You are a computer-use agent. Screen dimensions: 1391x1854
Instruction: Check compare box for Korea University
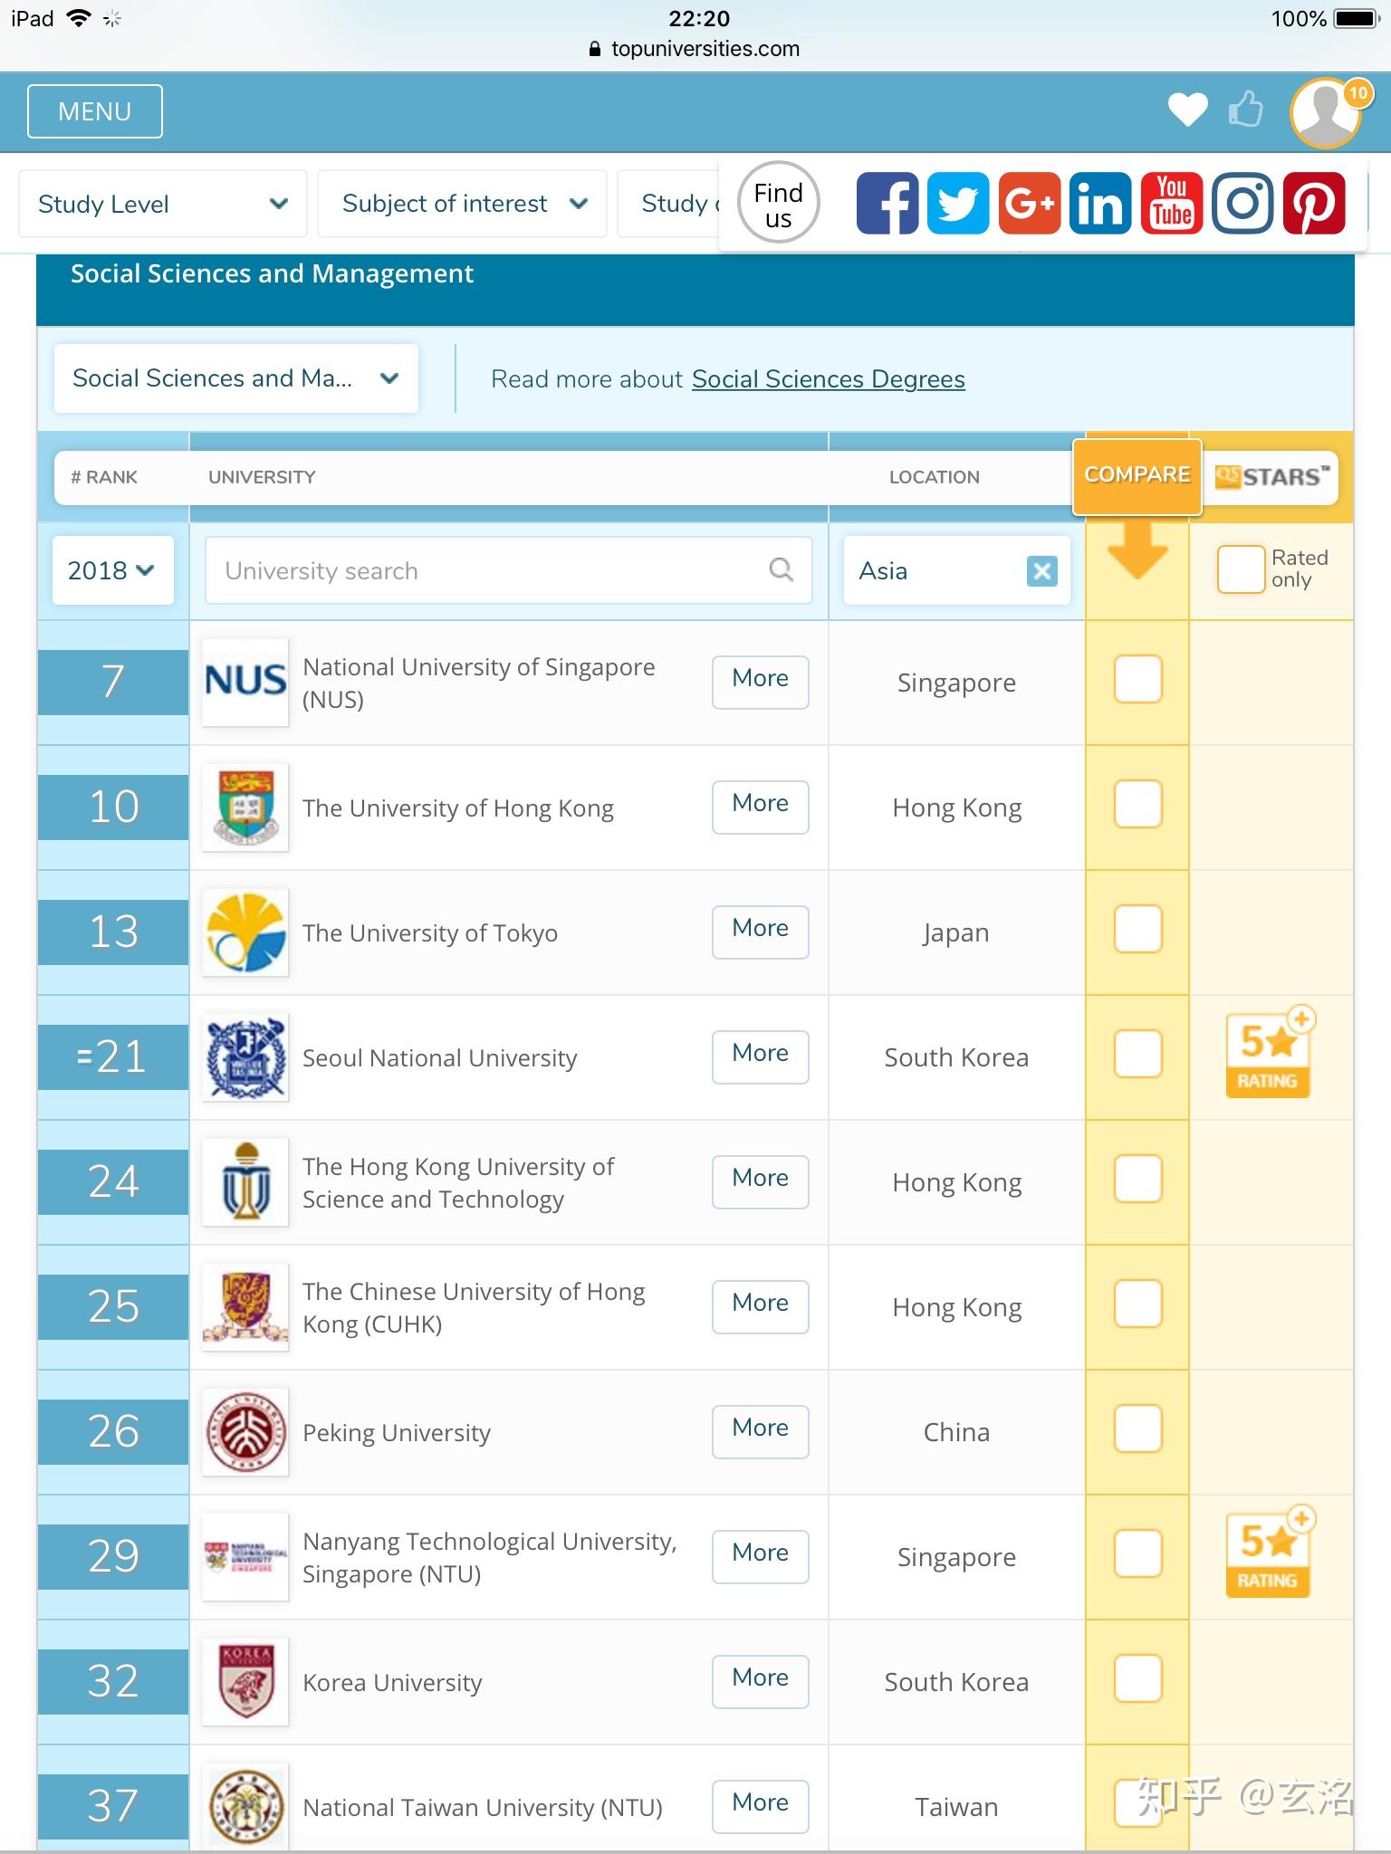[x=1137, y=1678]
